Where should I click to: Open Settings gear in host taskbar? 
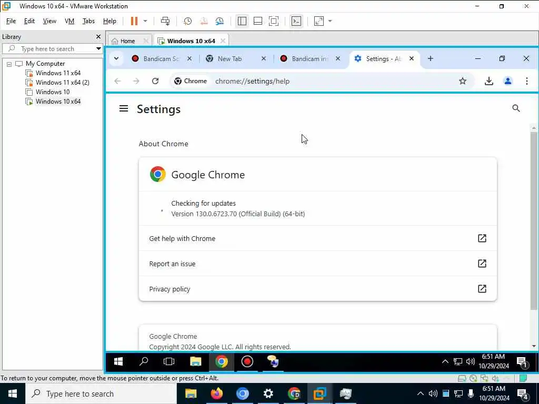click(268, 393)
